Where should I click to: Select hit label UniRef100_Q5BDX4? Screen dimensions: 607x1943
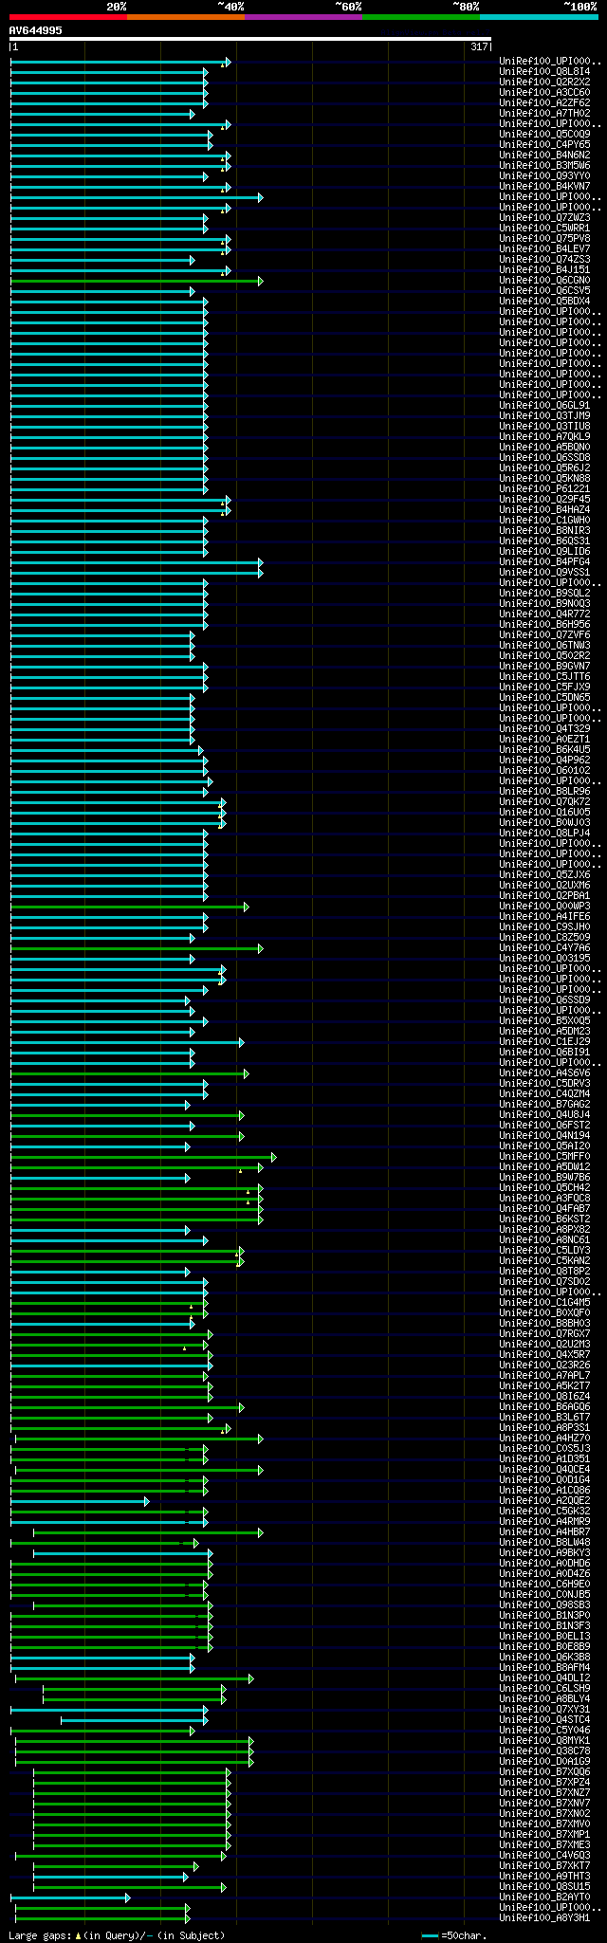pyautogui.click(x=544, y=301)
